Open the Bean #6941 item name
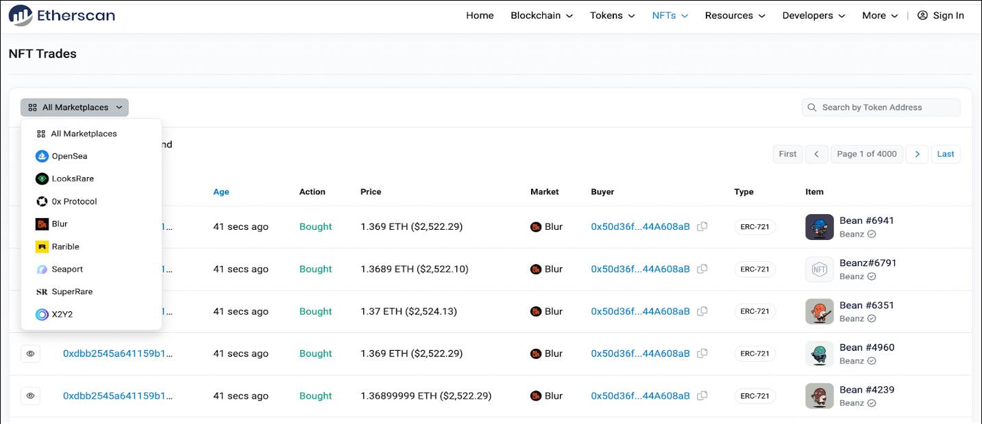982x424 pixels. 867,221
